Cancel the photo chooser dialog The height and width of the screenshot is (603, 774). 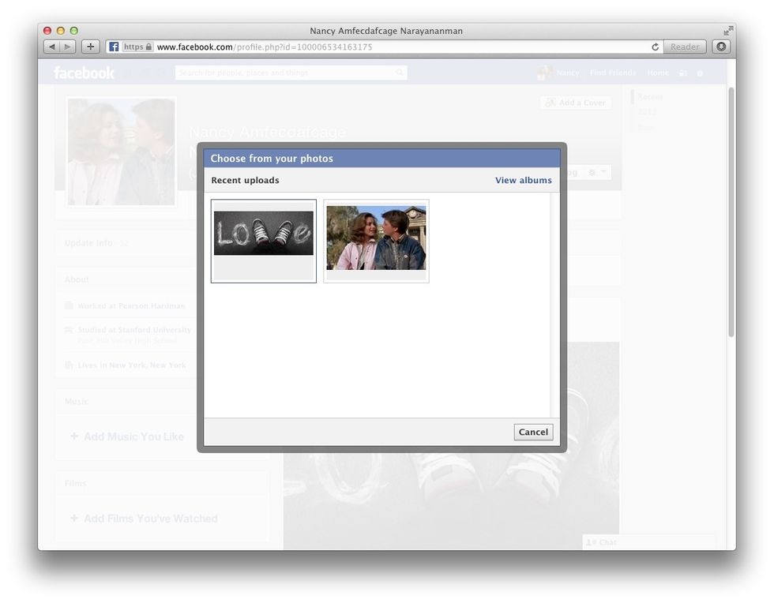533,432
